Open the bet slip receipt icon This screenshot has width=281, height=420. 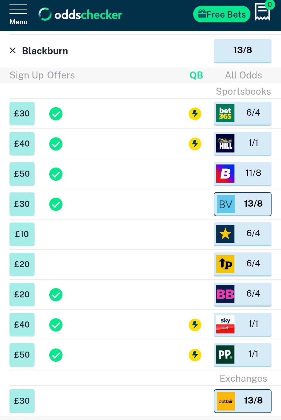tap(262, 12)
